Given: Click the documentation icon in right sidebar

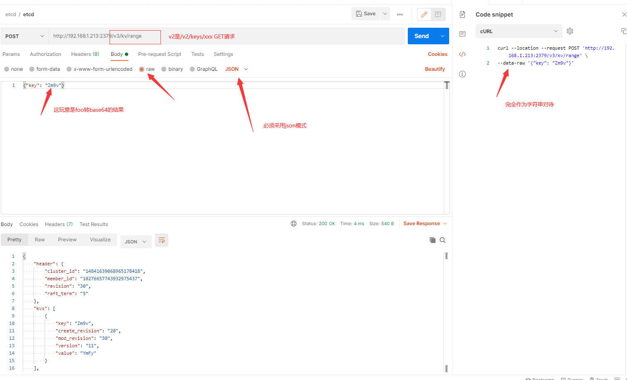Looking at the screenshot, I should point(462,14).
